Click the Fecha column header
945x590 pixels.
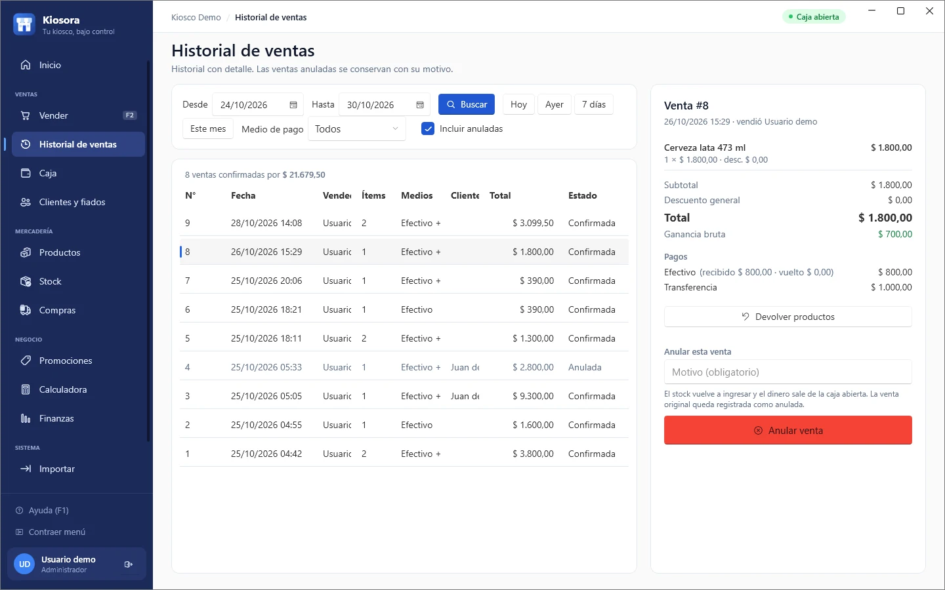click(x=243, y=195)
